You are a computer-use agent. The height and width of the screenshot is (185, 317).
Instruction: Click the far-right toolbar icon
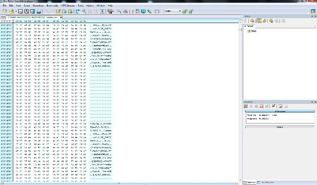pyautogui.click(x=313, y=11)
